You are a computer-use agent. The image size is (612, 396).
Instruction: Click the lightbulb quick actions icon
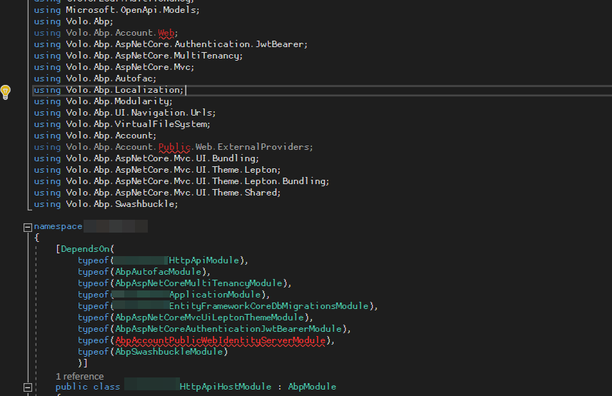click(x=6, y=91)
